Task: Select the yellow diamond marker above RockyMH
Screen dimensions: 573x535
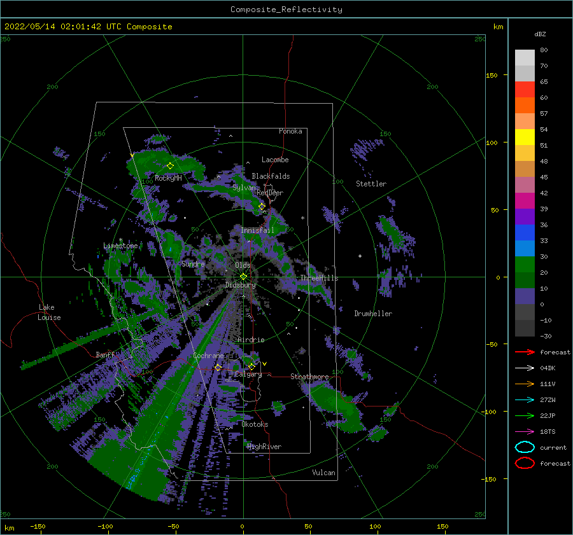Action: (x=170, y=166)
